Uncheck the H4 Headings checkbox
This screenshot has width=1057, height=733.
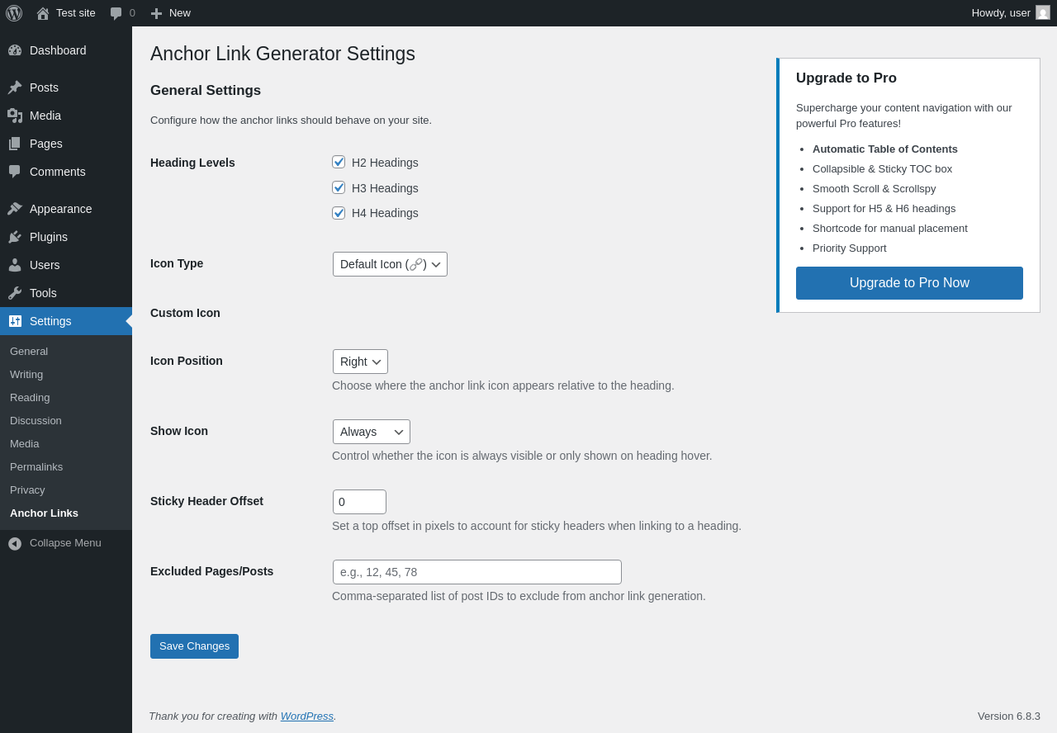339,213
